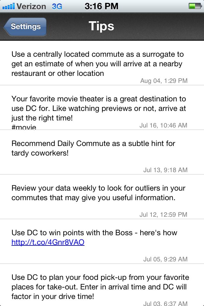Select the Tips title in navigation bar

click(101, 26)
